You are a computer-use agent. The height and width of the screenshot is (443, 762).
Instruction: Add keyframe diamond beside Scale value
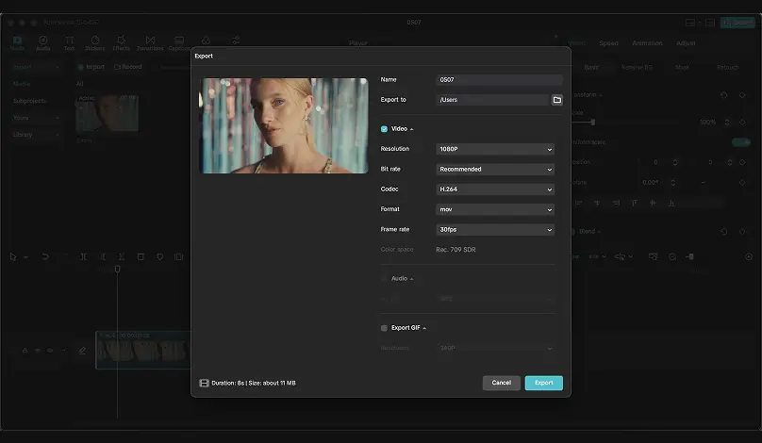pos(742,122)
